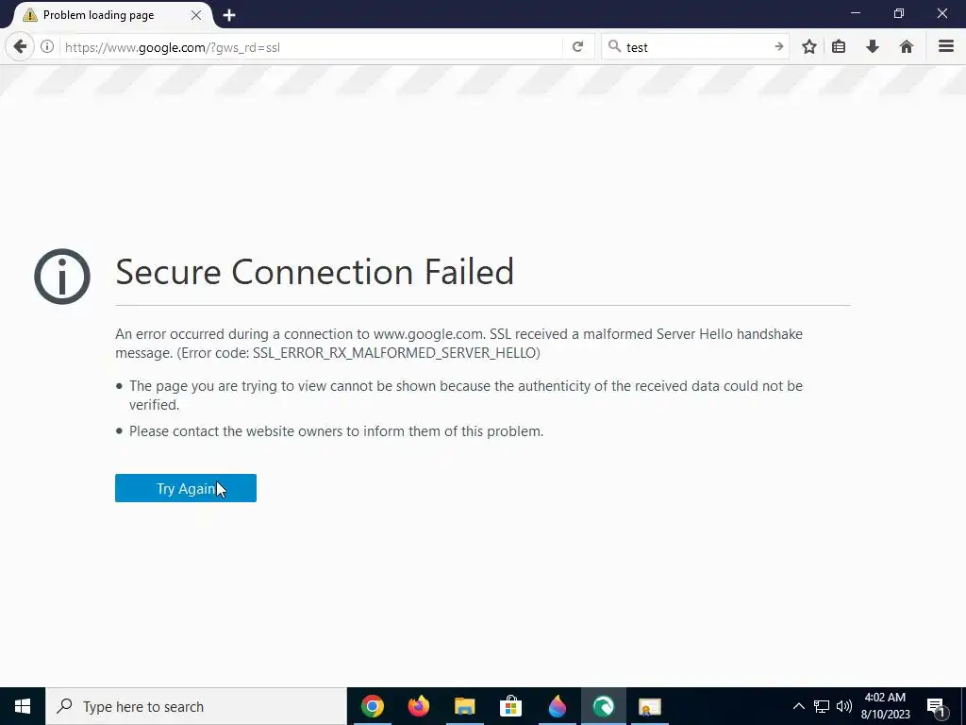Open the Windows Start menu
Screen dimensions: 966x725
(23, 706)
